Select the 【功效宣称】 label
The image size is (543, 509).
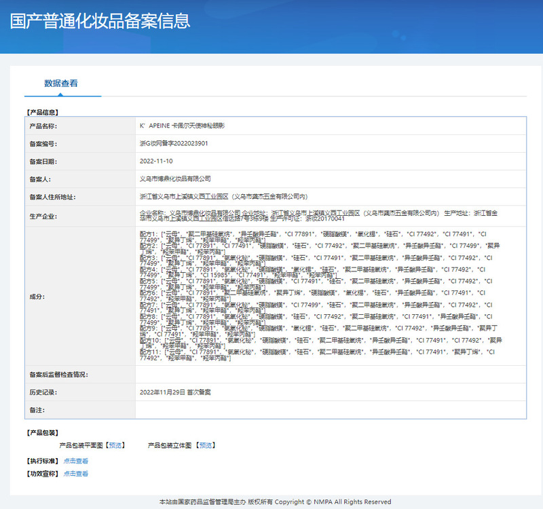click(x=43, y=473)
